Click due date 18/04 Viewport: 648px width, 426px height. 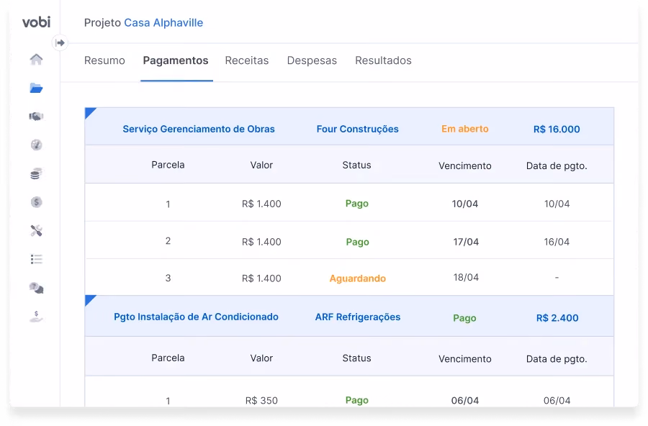click(466, 277)
